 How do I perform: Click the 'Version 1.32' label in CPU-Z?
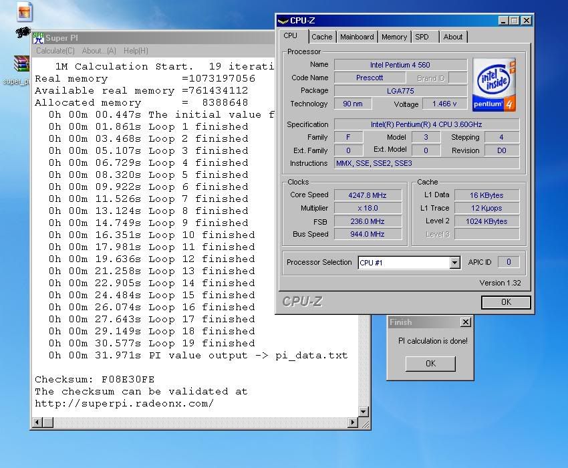pyautogui.click(x=500, y=283)
